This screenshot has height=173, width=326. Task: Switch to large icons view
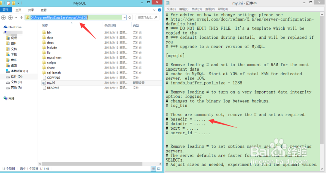pos(159,169)
